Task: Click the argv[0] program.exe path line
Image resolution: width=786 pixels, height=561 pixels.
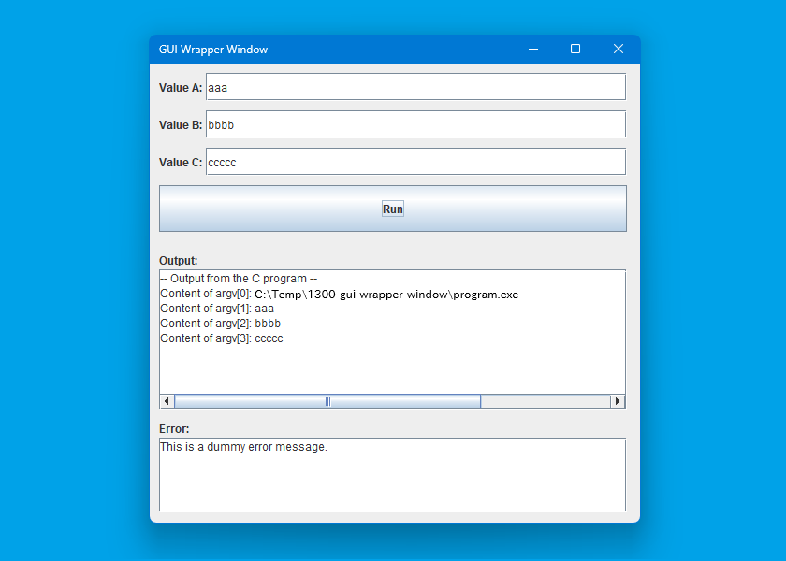Action: 339,294
